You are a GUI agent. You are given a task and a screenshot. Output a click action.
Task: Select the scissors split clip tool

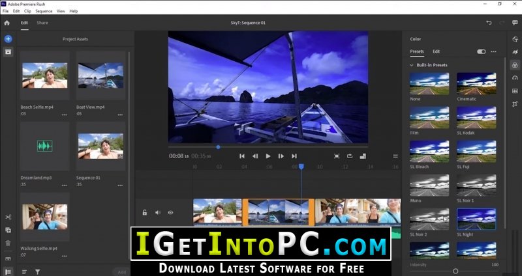click(x=8, y=217)
